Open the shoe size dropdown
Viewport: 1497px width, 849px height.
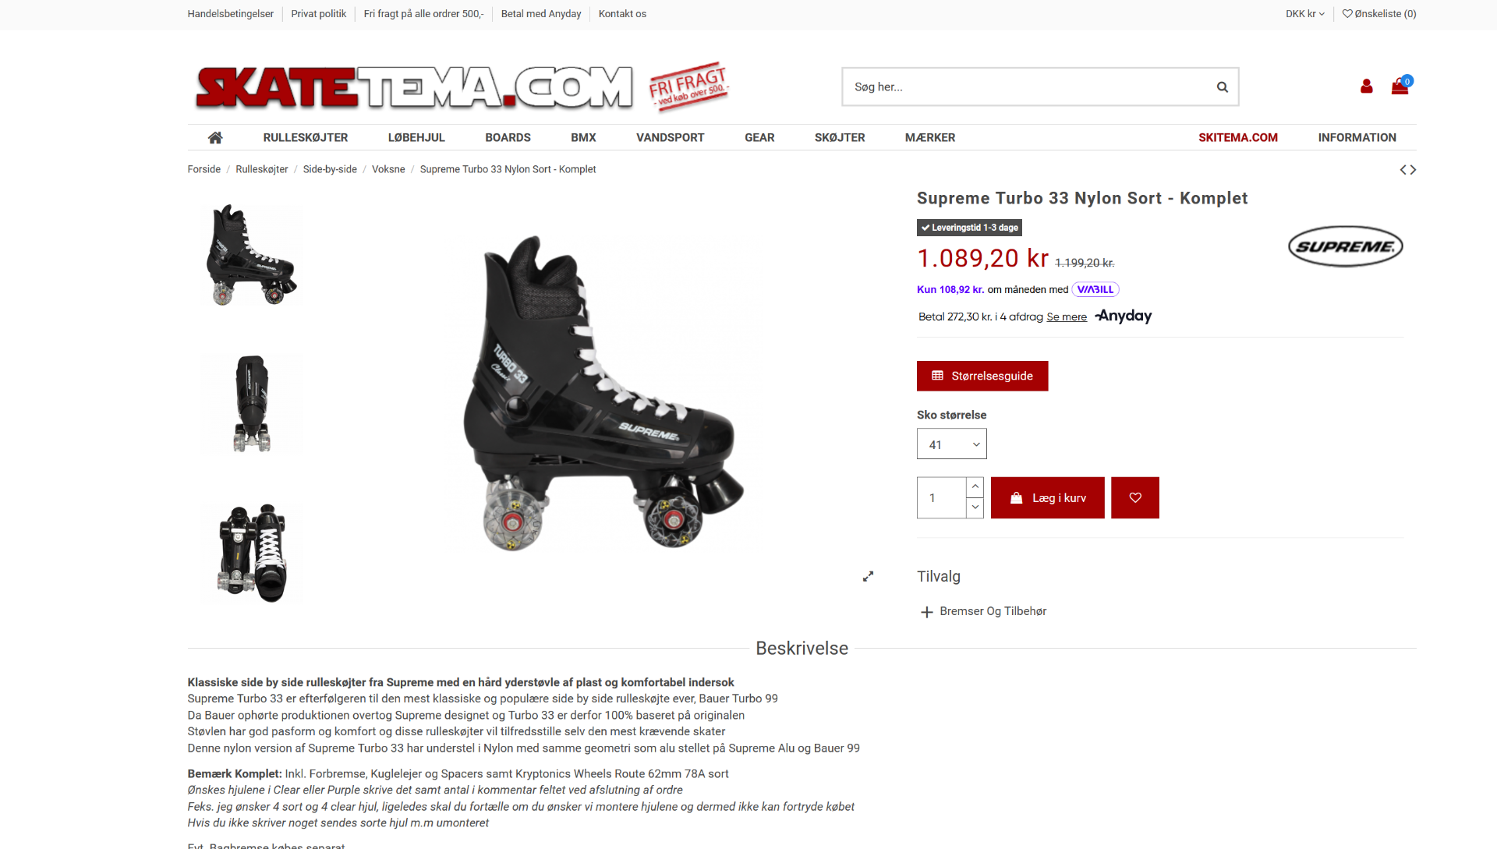(x=951, y=444)
